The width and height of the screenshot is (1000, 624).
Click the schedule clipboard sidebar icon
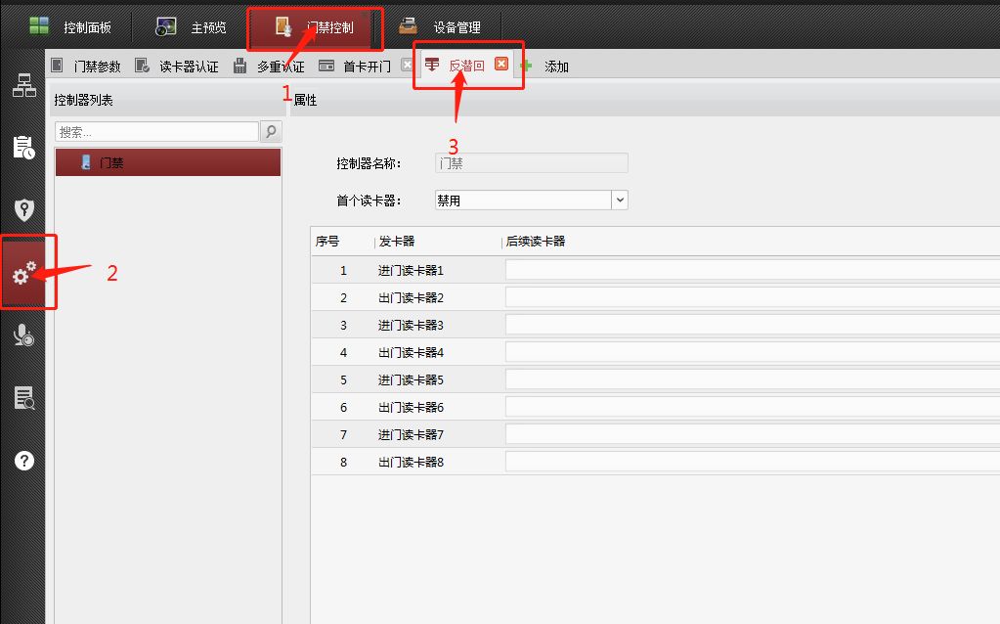[23, 148]
